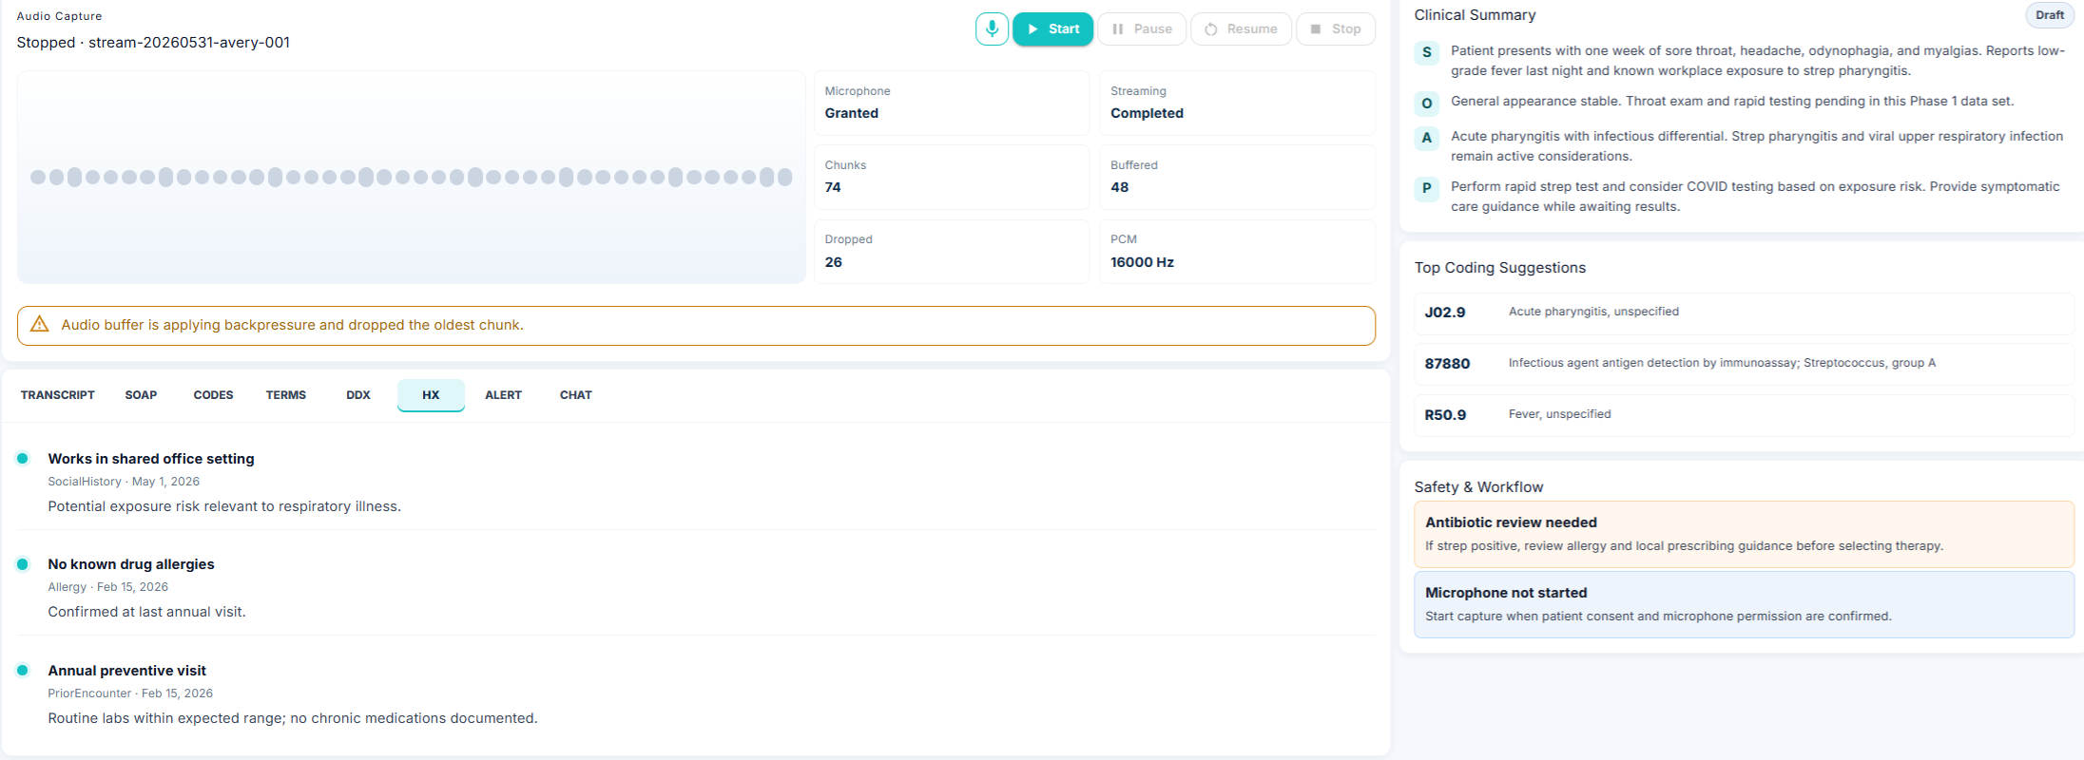Select coding suggestion J02.9 Acute pharyngitis

point(1744,313)
